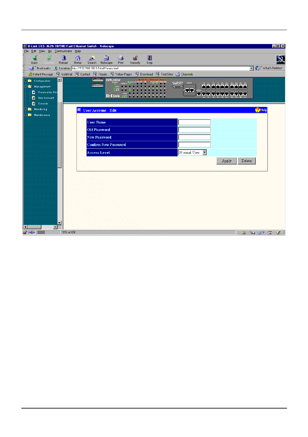Open the Channels bookmark icon

click(178, 74)
